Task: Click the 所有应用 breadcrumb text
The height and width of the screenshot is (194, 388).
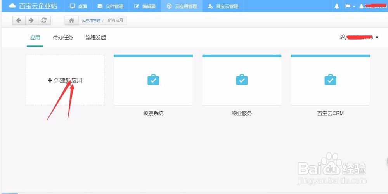Action: (x=115, y=20)
